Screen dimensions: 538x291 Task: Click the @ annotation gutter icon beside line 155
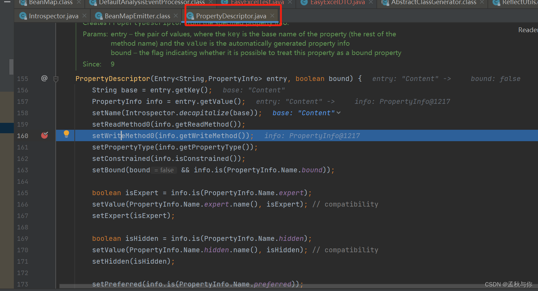[44, 79]
